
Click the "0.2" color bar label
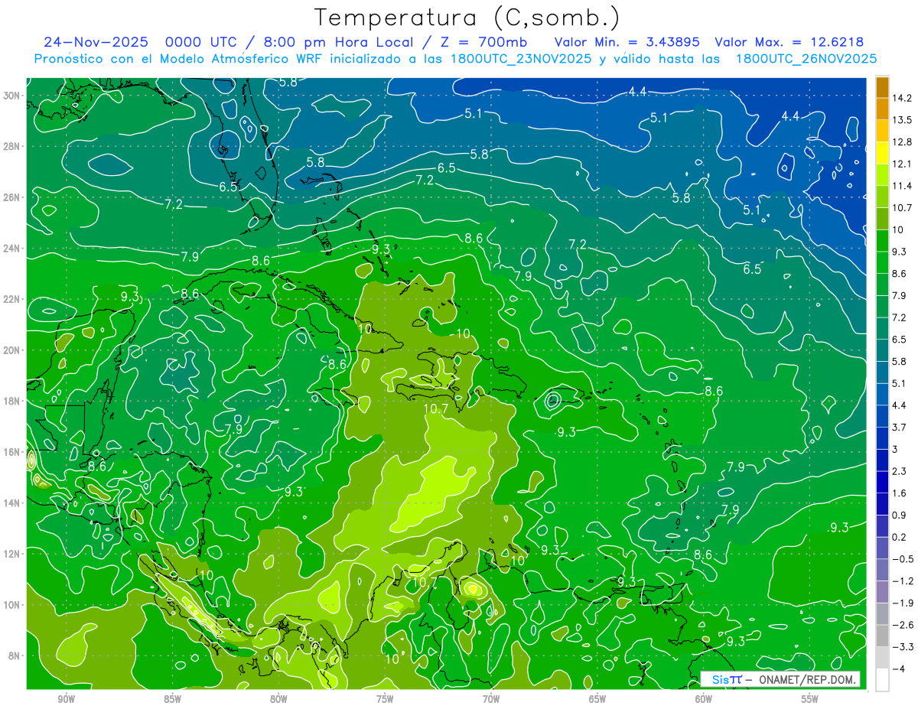pos(900,538)
